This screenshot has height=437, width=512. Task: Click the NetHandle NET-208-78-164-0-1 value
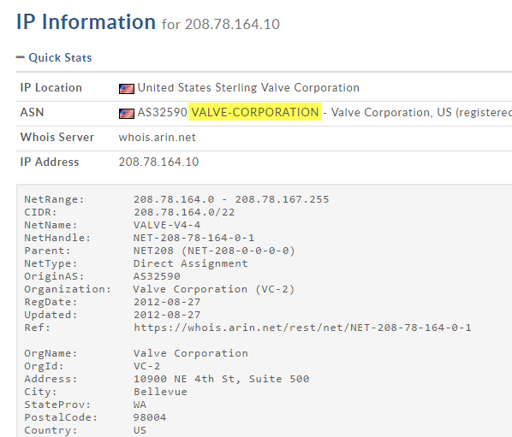pyautogui.click(x=194, y=238)
